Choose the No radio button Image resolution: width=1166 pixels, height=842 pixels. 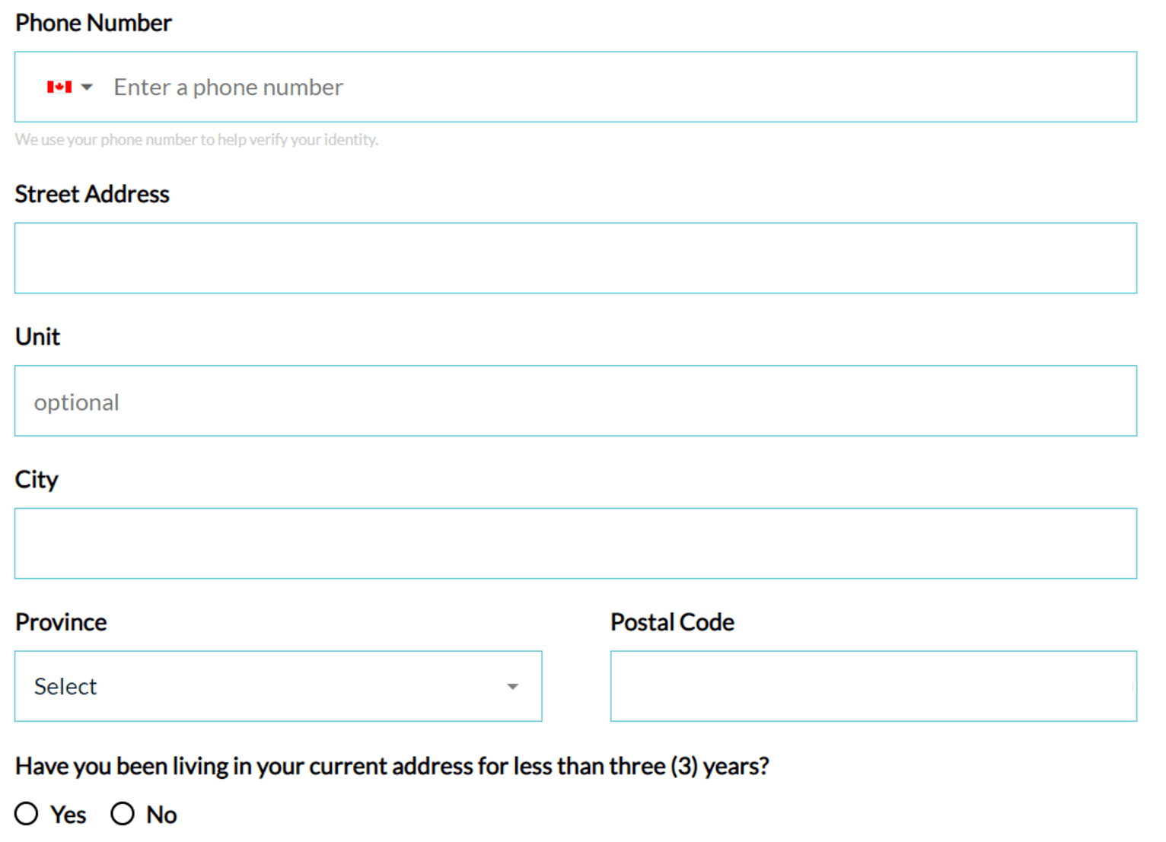pyautogui.click(x=123, y=814)
